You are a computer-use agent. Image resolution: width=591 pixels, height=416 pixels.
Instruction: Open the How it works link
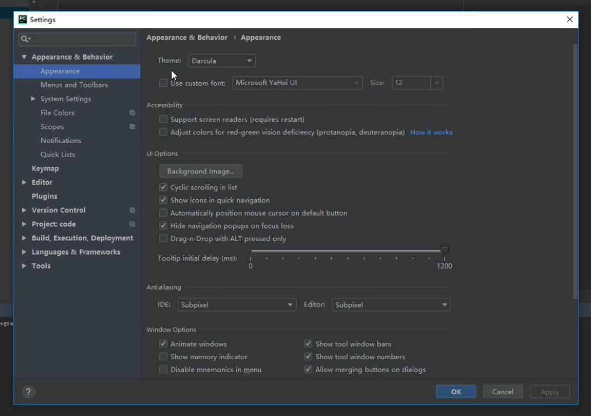(x=431, y=132)
